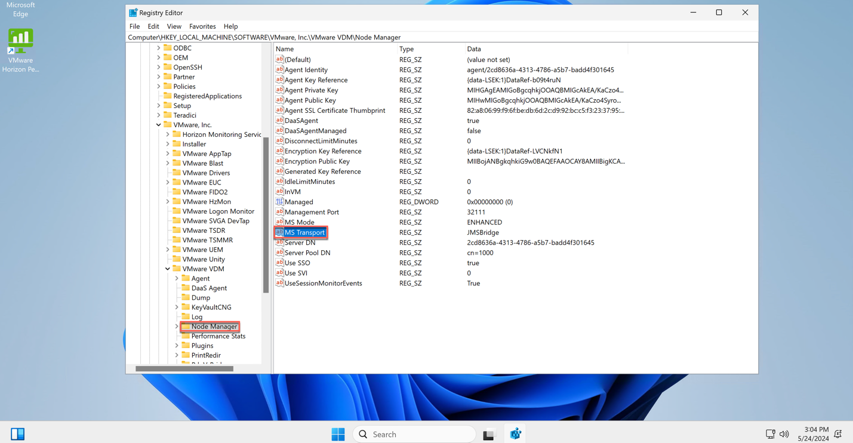Open the volume control in system tray

point(784,434)
